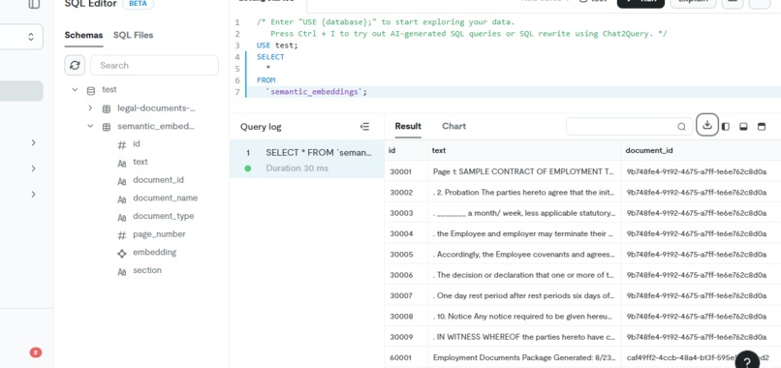Screen dimensions: 781x368
Task: Click document_id cell in row 30007
Action: [702, 295]
